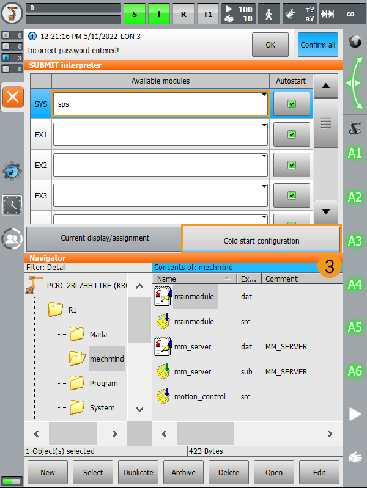Open the clock icon in left sidebar
The image size is (367, 488).
(12, 204)
